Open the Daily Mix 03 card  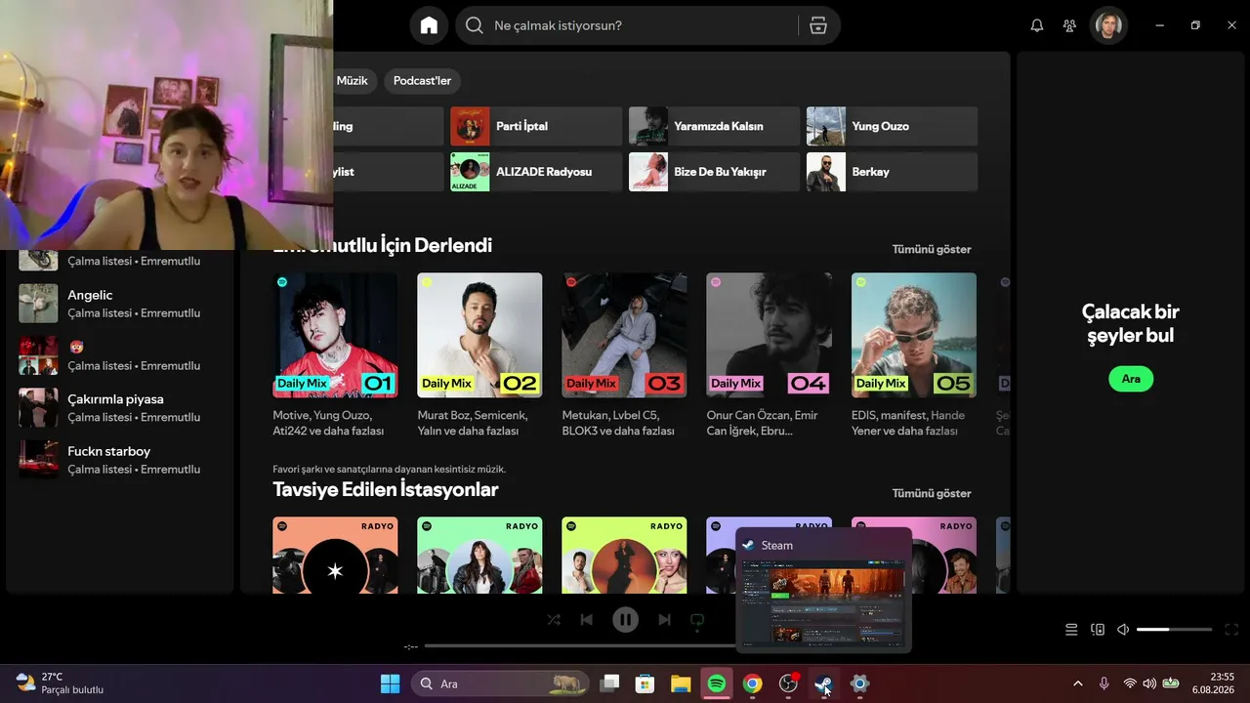624,356
